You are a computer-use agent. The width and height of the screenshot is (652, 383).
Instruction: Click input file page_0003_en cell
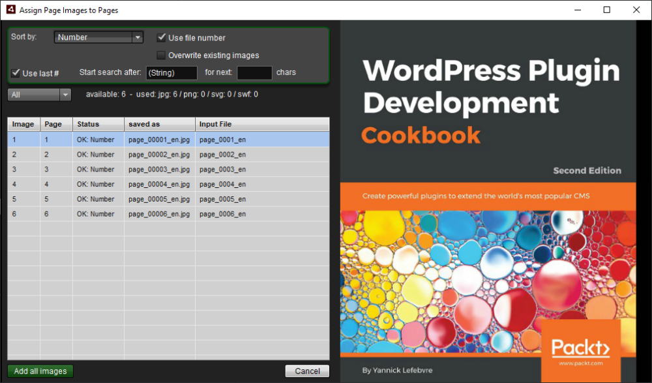tap(262, 170)
